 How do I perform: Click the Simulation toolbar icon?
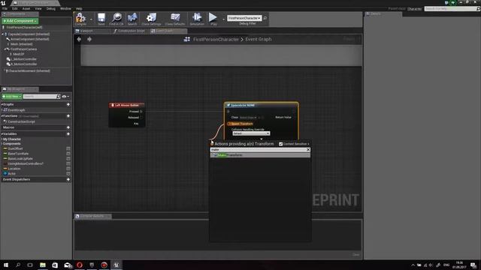(x=197, y=19)
